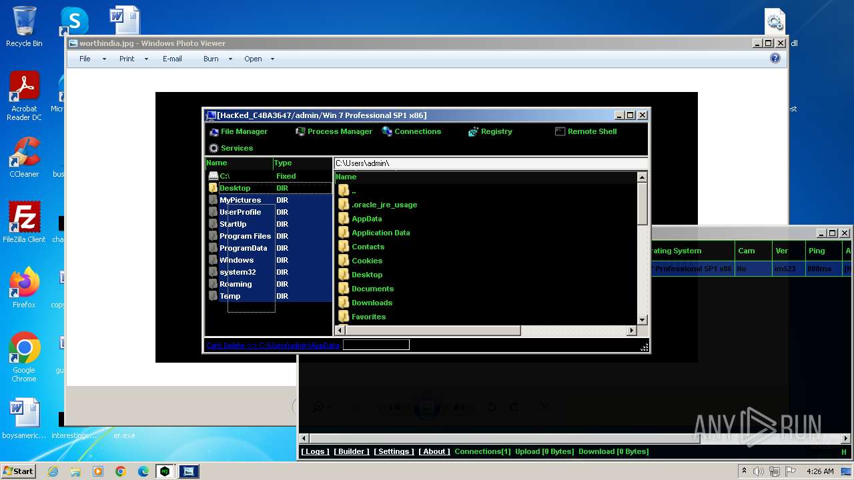The width and height of the screenshot is (854, 480).
Task: Click the [ Logs ] link
Action: tap(315, 451)
